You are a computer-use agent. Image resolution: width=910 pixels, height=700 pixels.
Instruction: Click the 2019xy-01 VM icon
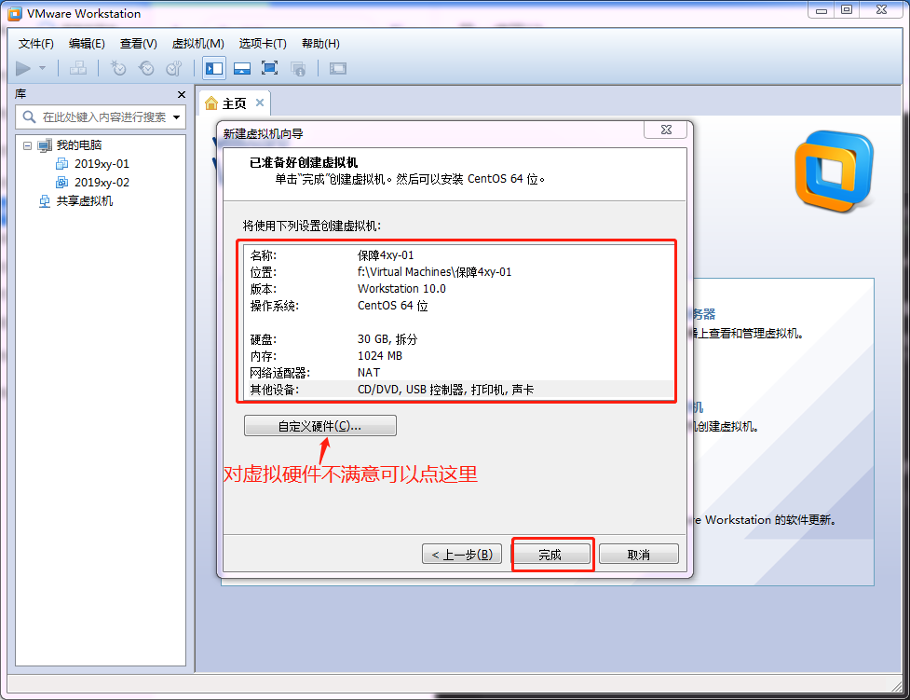click(x=61, y=164)
